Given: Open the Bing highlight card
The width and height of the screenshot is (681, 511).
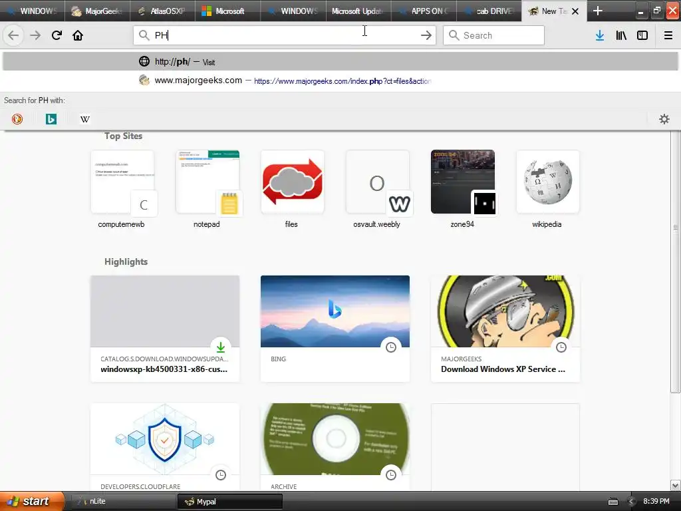Looking at the screenshot, I should click(335, 329).
